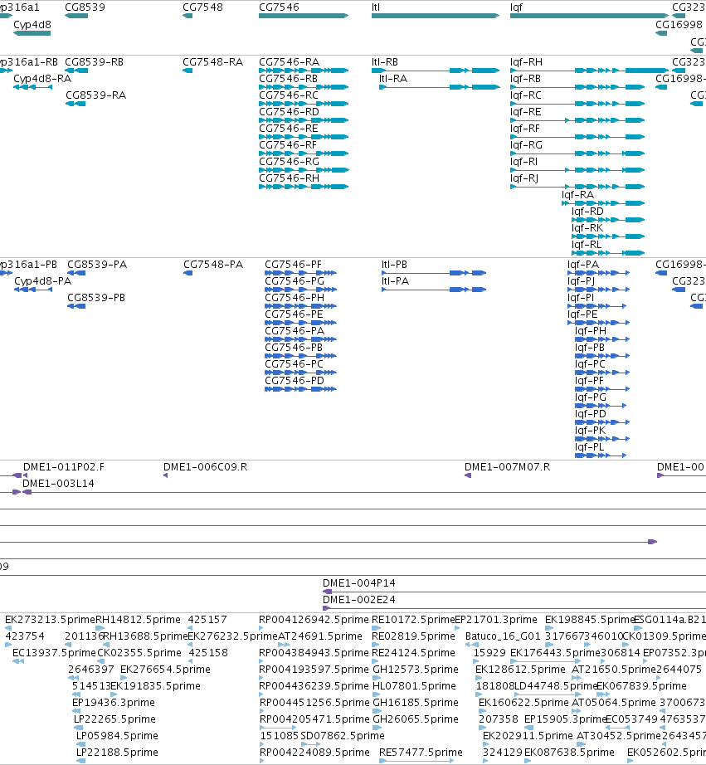The image size is (706, 765).
Task: Click the lqf-RK transcript label
Action: coord(587,228)
